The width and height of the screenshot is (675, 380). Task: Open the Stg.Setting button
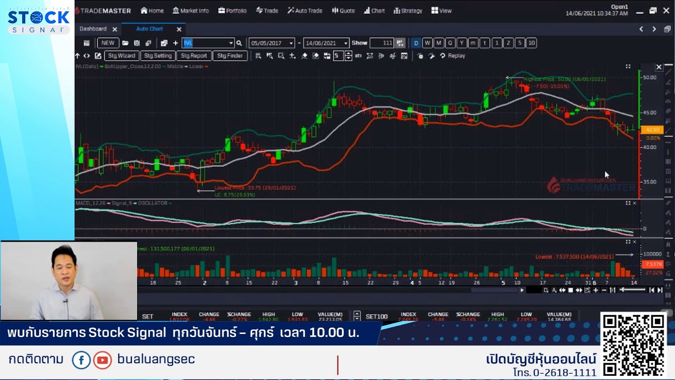(158, 56)
